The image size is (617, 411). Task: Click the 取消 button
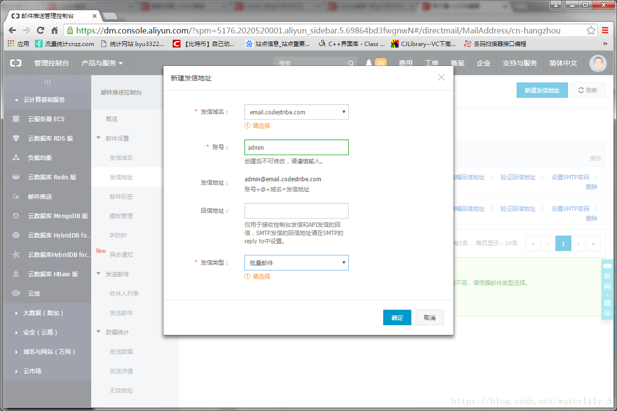tap(429, 317)
